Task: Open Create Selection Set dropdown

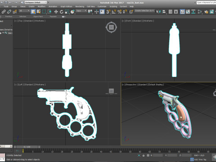Action: pyautogui.click(x=144, y=11)
